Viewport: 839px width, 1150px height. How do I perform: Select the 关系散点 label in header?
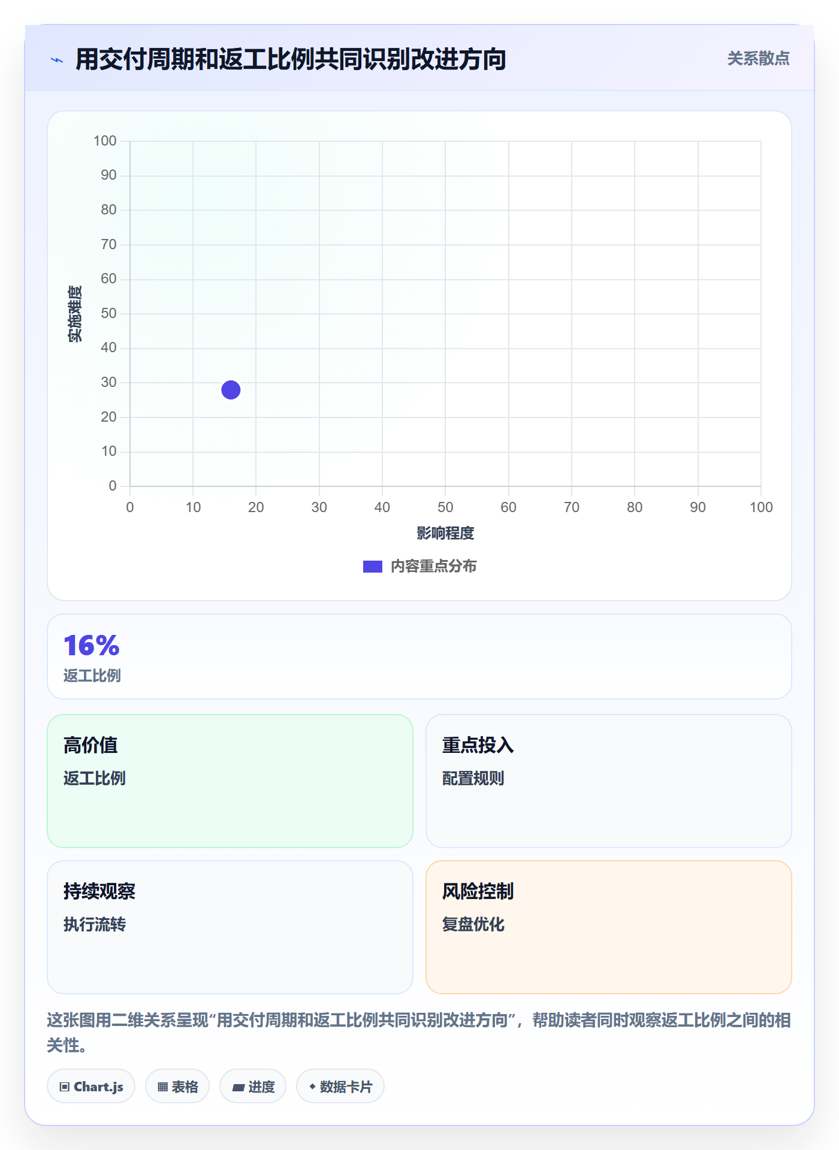coord(758,59)
